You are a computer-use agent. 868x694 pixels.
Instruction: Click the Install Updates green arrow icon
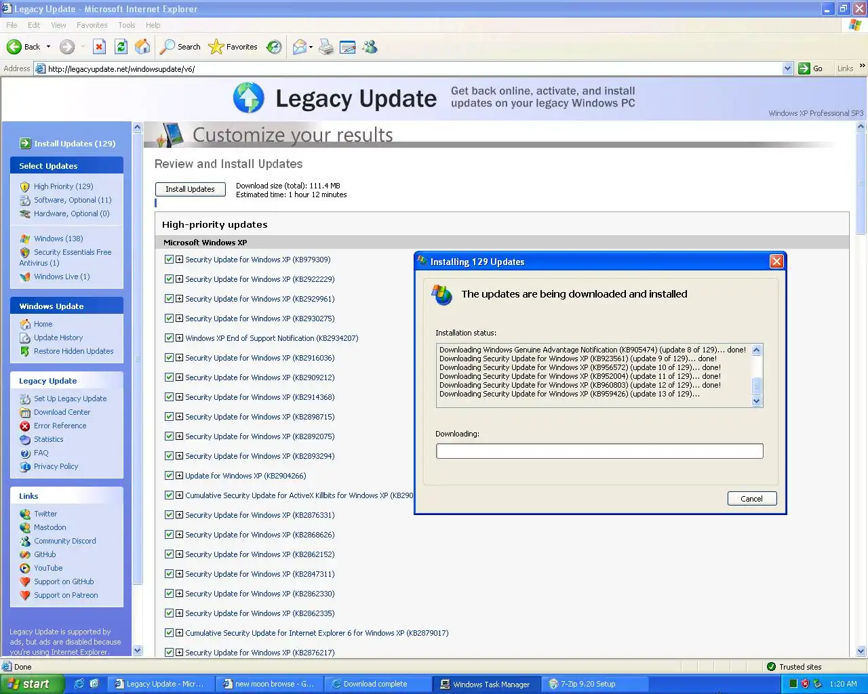point(25,143)
